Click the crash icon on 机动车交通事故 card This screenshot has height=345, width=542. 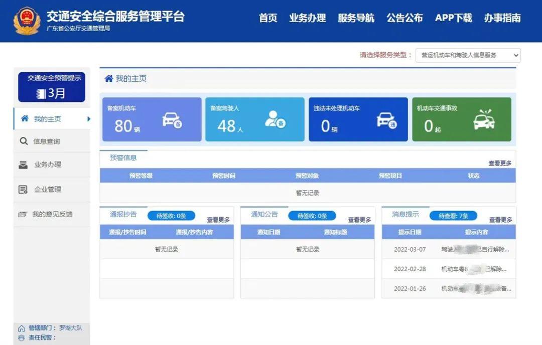[484, 119]
